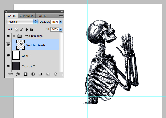Open the Fill slider dropdown arrow
Viewport: 166px width, 118px height.
[61, 29]
